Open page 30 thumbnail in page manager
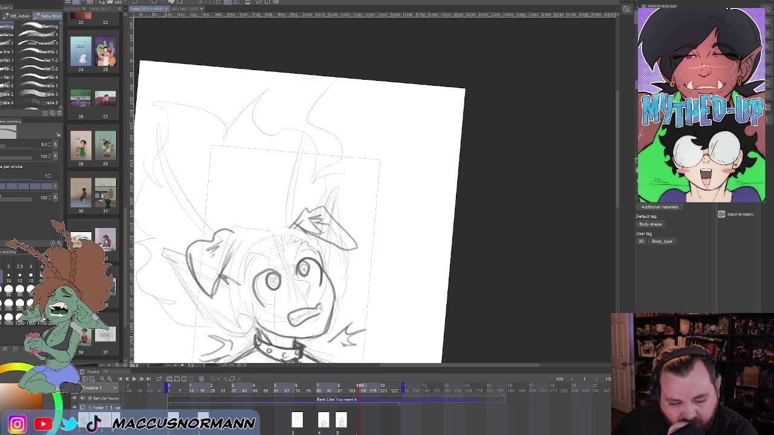This screenshot has width=774, height=435. (80, 193)
